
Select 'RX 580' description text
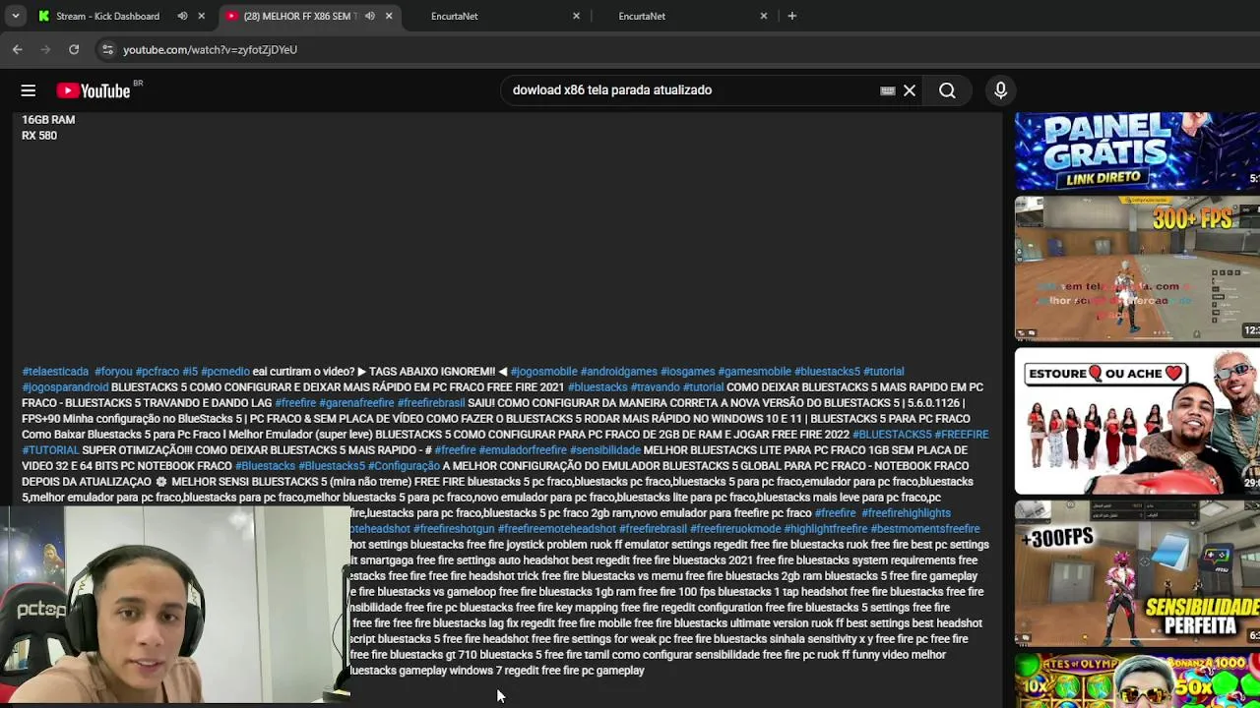(39, 136)
